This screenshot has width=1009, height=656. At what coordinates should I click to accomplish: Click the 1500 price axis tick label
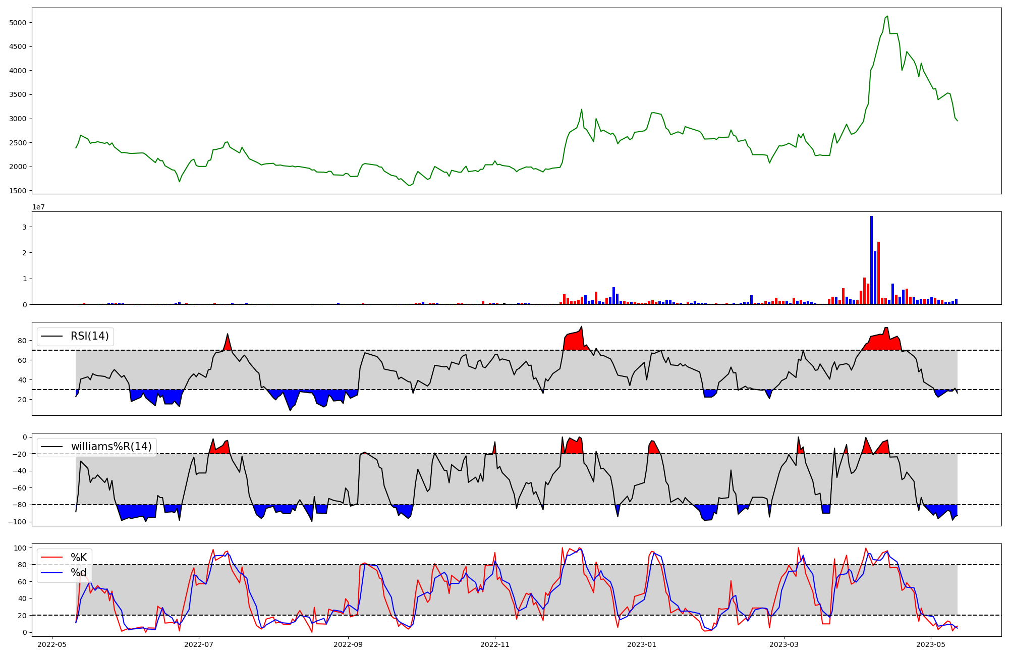coord(18,191)
